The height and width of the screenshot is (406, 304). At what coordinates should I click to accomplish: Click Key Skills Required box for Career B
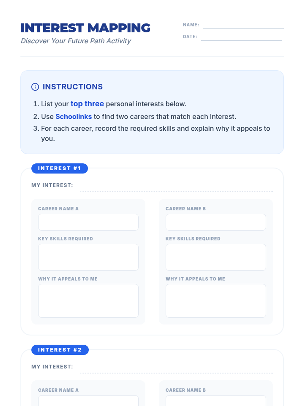[x=216, y=257]
